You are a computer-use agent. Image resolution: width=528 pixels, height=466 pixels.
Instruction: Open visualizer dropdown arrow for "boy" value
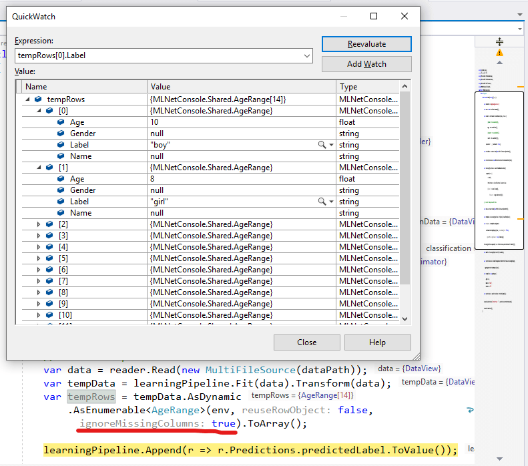(331, 145)
